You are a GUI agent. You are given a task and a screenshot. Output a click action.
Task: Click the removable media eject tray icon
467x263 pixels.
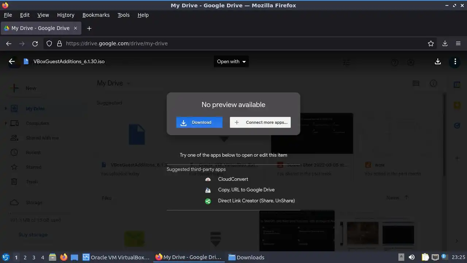coord(401,257)
